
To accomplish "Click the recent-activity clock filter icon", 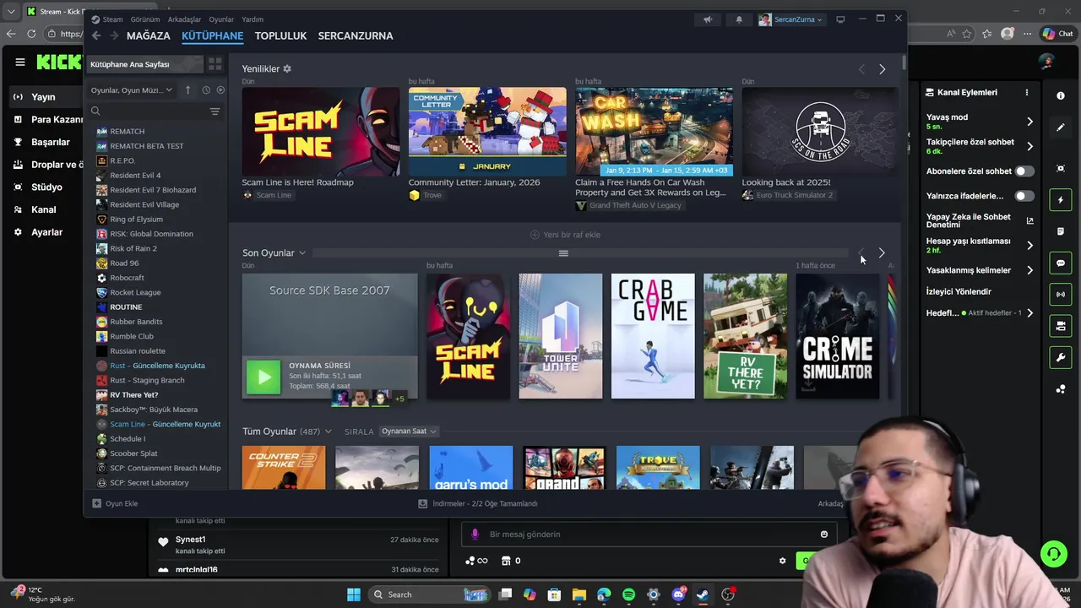I will click(205, 90).
